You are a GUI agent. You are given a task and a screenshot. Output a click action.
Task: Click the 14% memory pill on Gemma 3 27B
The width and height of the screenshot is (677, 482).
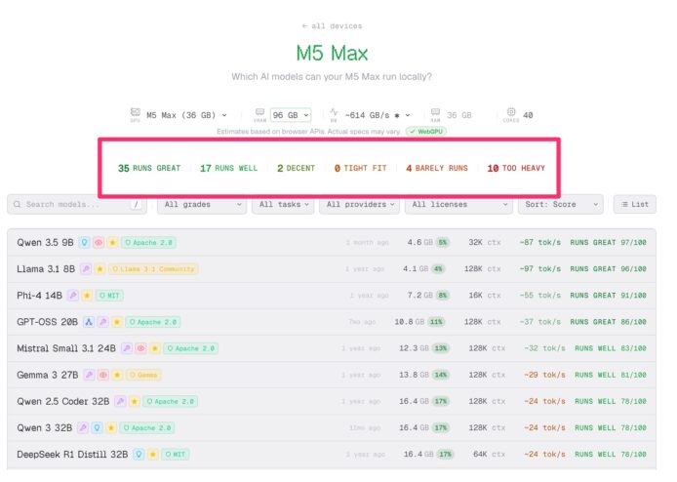pos(440,375)
